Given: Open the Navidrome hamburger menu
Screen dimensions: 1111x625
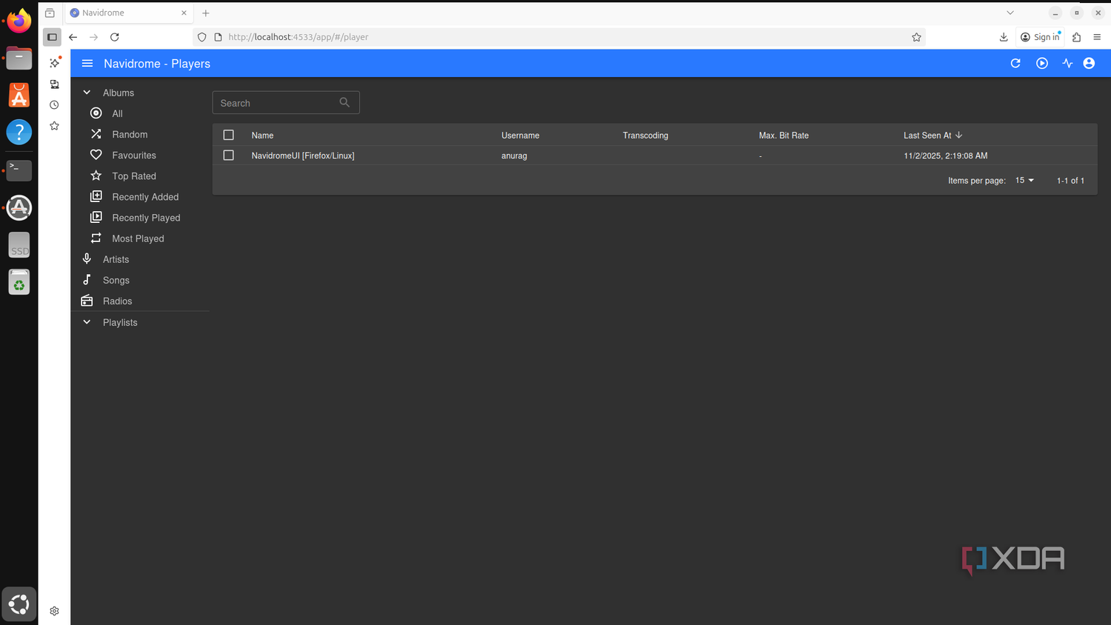Looking at the screenshot, I should coord(87,64).
